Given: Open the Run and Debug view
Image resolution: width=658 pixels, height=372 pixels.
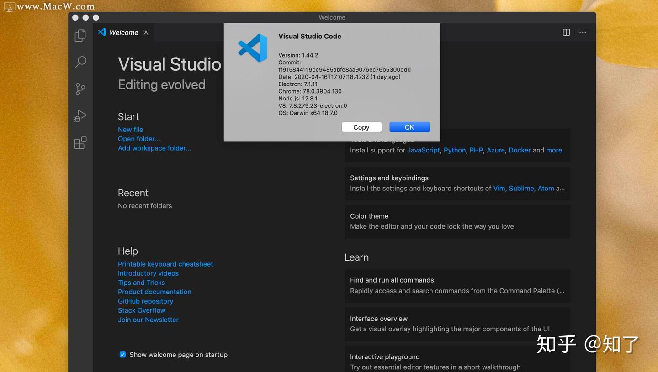Looking at the screenshot, I should coord(80,116).
